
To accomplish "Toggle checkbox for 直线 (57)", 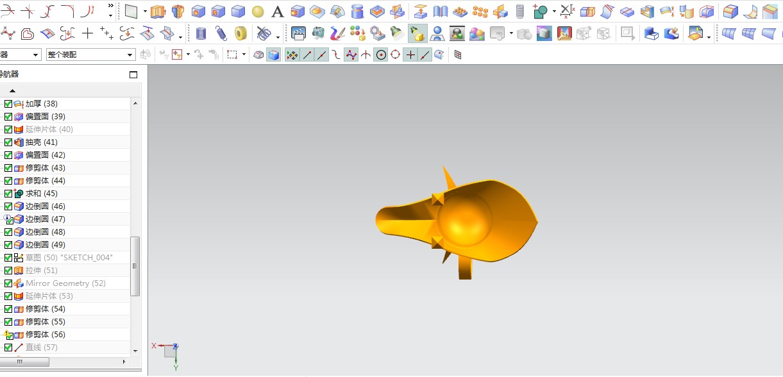I will [x=8, y=348].
